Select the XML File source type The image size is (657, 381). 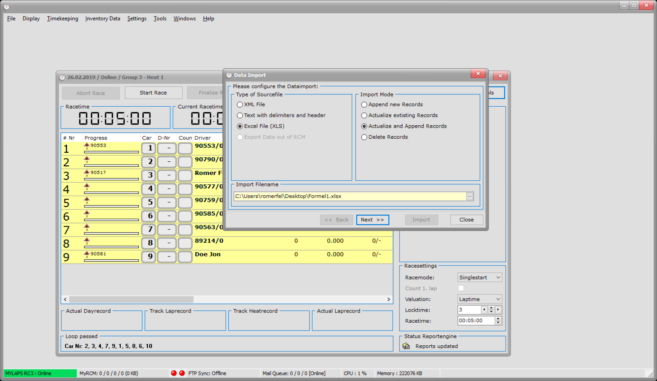[x=240, y=105]
